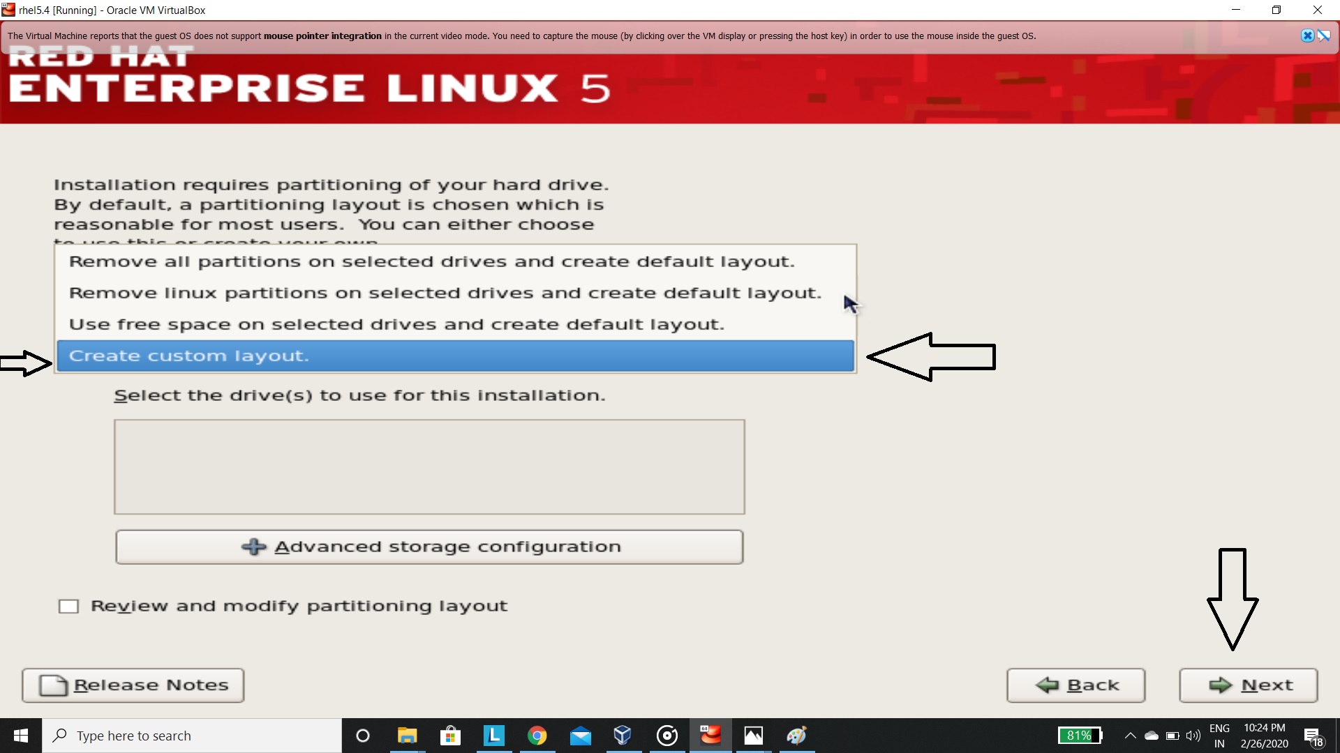Screen dimensions: 1340x753
Task: Open VirtualBox manager from taskbar
Action: [623, 736]
